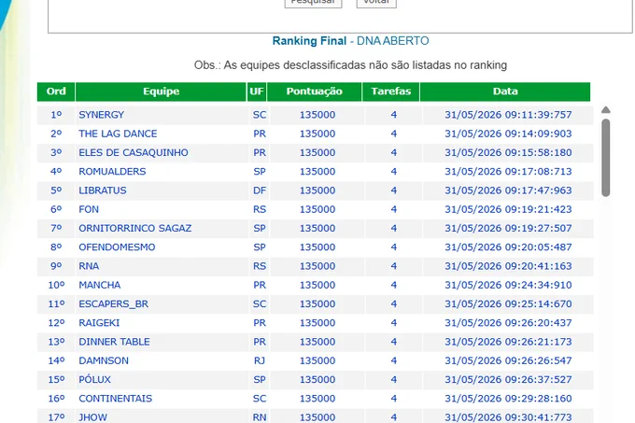Select the Equipe column header
The height and width of the screenshot is (423, 635).
pyautogui.click(x=161, y=92)
